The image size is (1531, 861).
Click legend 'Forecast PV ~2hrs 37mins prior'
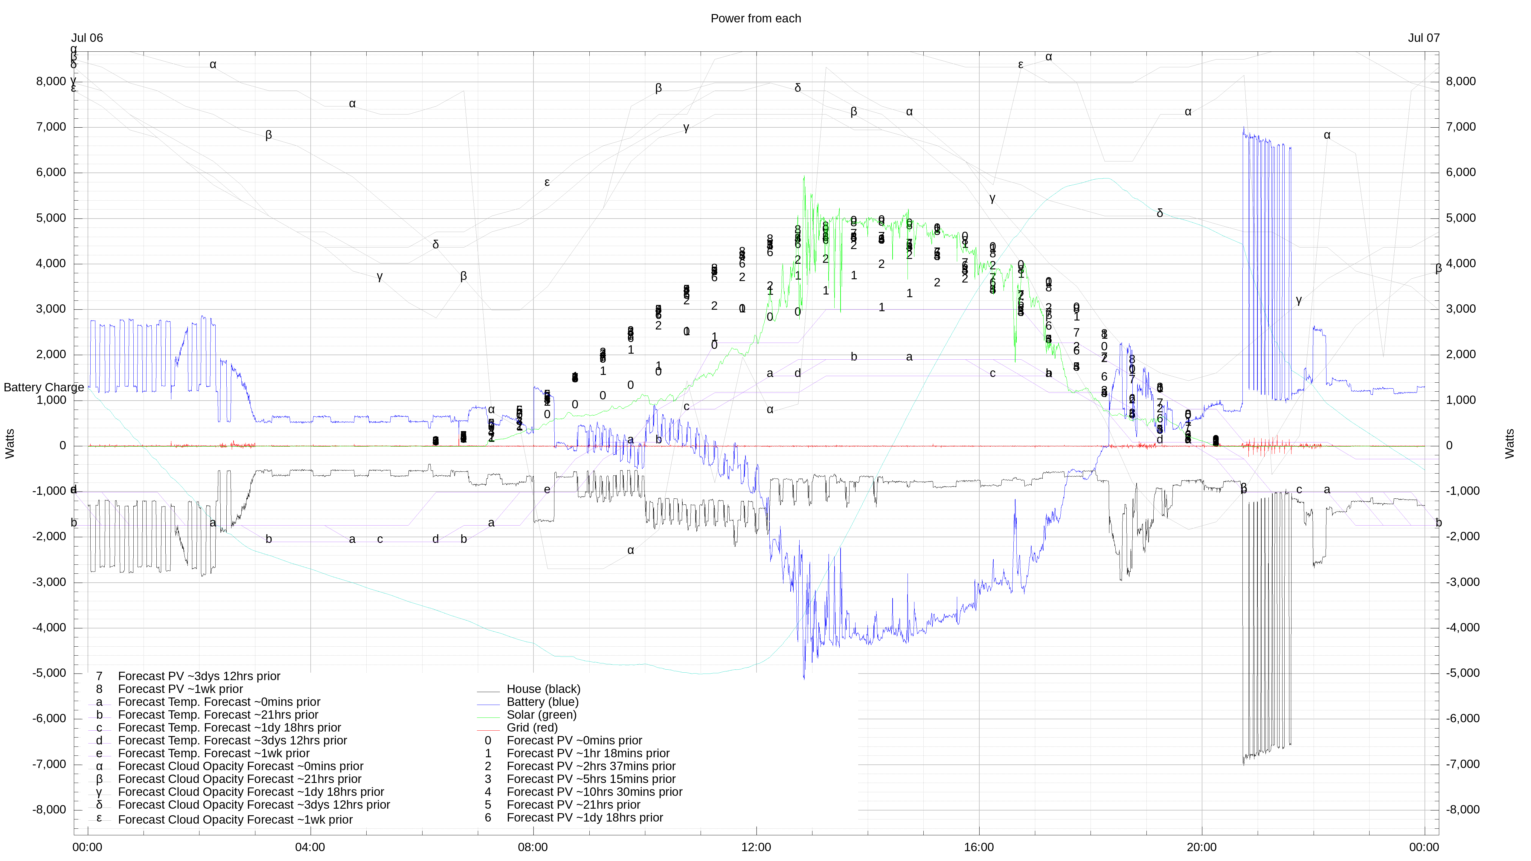(591, 767)
